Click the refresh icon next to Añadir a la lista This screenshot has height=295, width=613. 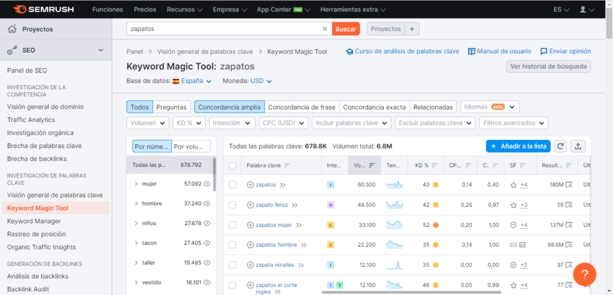[x=560, y=147]
